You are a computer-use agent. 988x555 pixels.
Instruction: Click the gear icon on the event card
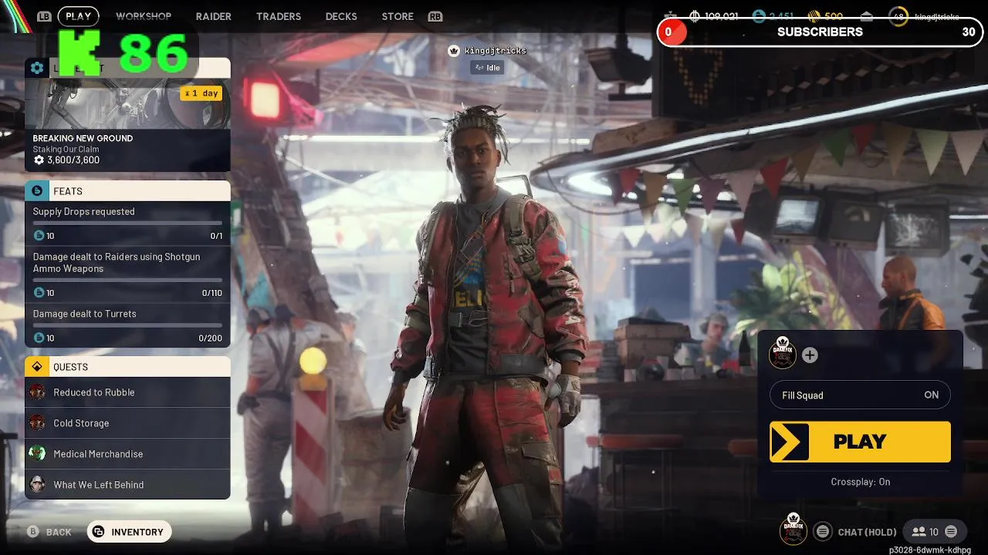[x=37, y=68]
